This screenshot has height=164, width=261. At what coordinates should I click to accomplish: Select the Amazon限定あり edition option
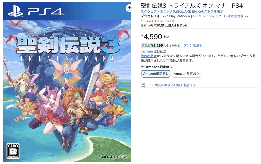click(186, 74)
